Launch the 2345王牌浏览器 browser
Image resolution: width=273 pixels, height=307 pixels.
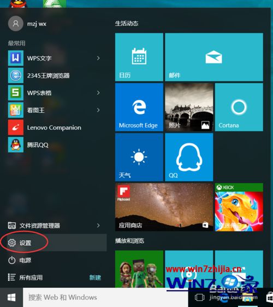(x=55, y=76)
